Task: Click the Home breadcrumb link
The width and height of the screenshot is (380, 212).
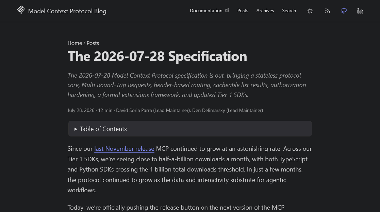Action: (x=75, y=43)
